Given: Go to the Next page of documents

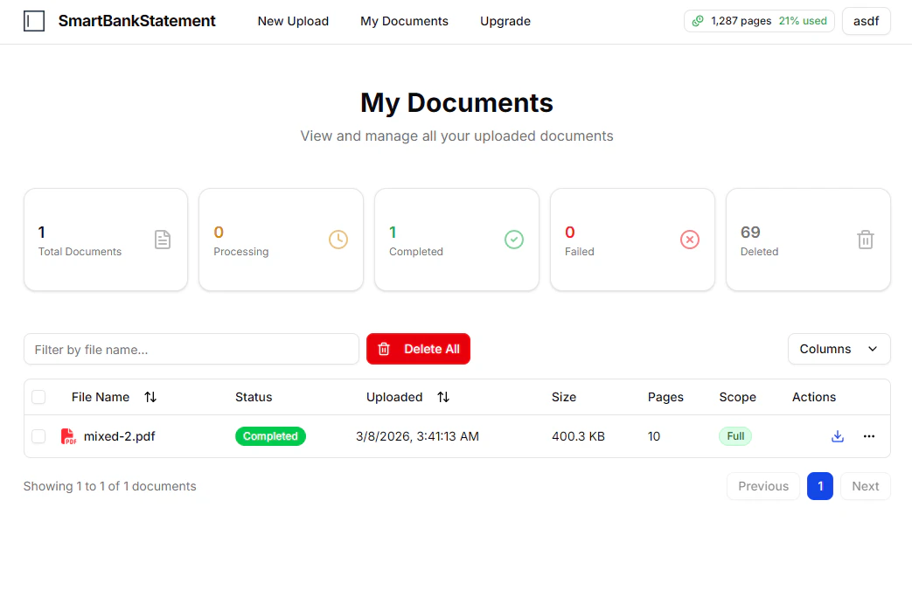Looking at the screenshot, I should (x=865, y=486).
